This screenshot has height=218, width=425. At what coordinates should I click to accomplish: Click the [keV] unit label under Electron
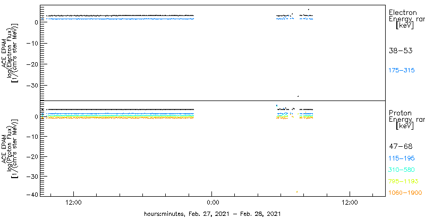[405, 26]
